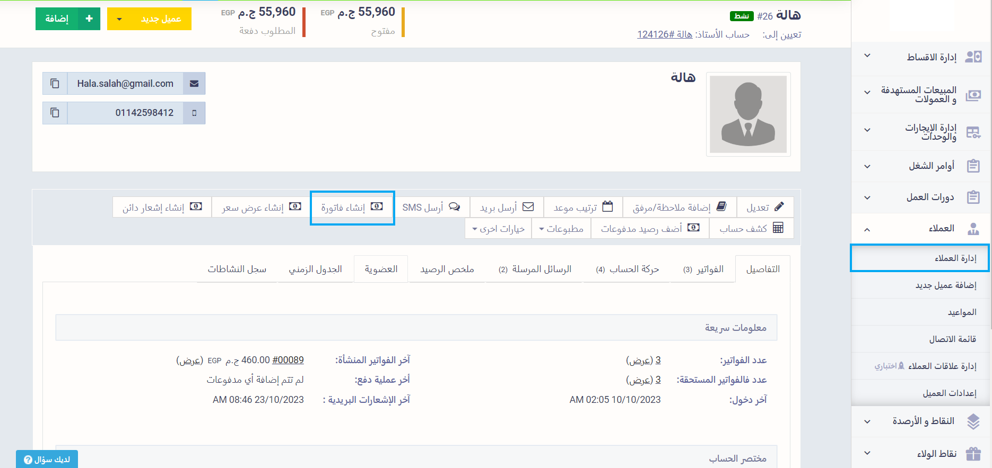
Task: Switch to حركة الحساب tab
Action: click(627, 269)
